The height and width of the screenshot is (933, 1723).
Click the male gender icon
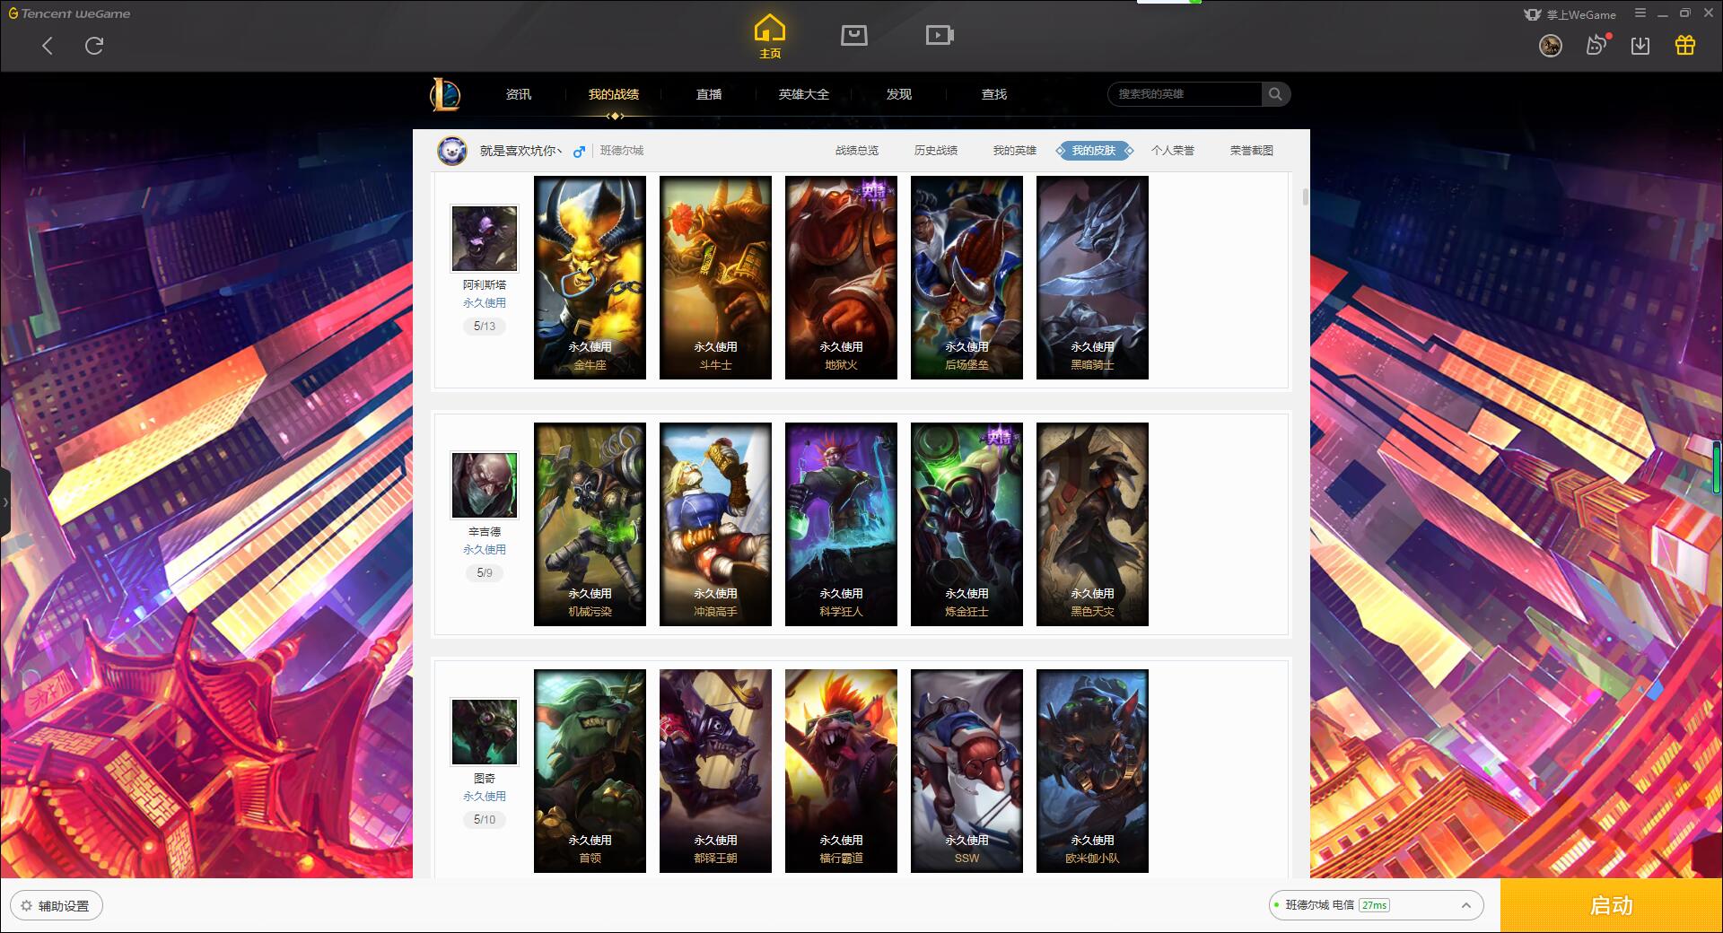point(579,151)
